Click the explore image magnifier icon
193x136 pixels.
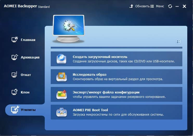pyautogui.click(x=62, y=77)
